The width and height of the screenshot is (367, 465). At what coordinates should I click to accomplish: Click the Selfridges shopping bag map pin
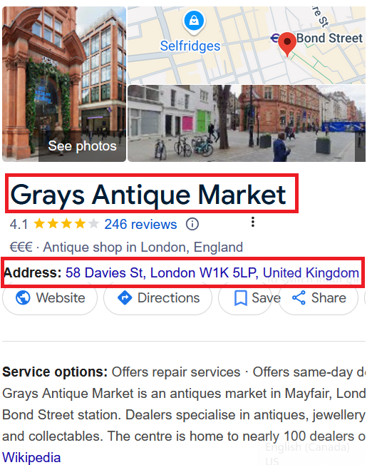point(194,22)
